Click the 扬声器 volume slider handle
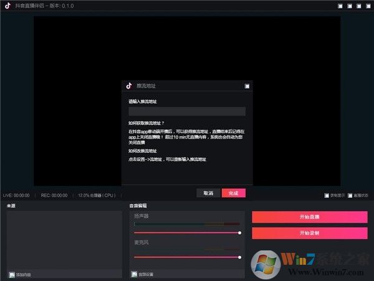374x281 pixels. (x=240, y=232)
